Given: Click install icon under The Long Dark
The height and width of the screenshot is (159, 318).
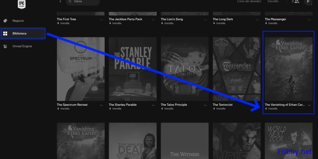Looking at the screenshot, I should [214, 23].
